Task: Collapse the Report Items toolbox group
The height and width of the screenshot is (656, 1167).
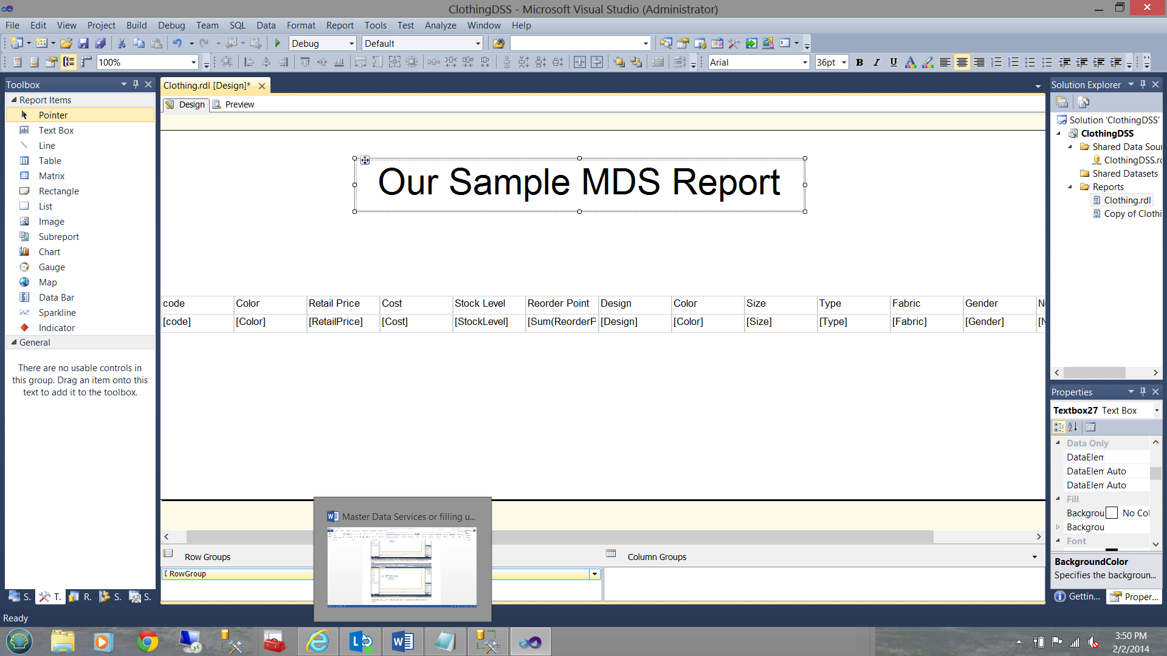Action: pyautogui.click(x=14, y=100)
